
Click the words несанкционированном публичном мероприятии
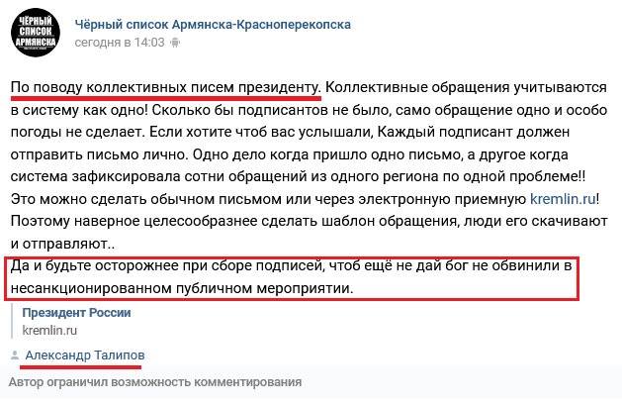pos(182,288)
